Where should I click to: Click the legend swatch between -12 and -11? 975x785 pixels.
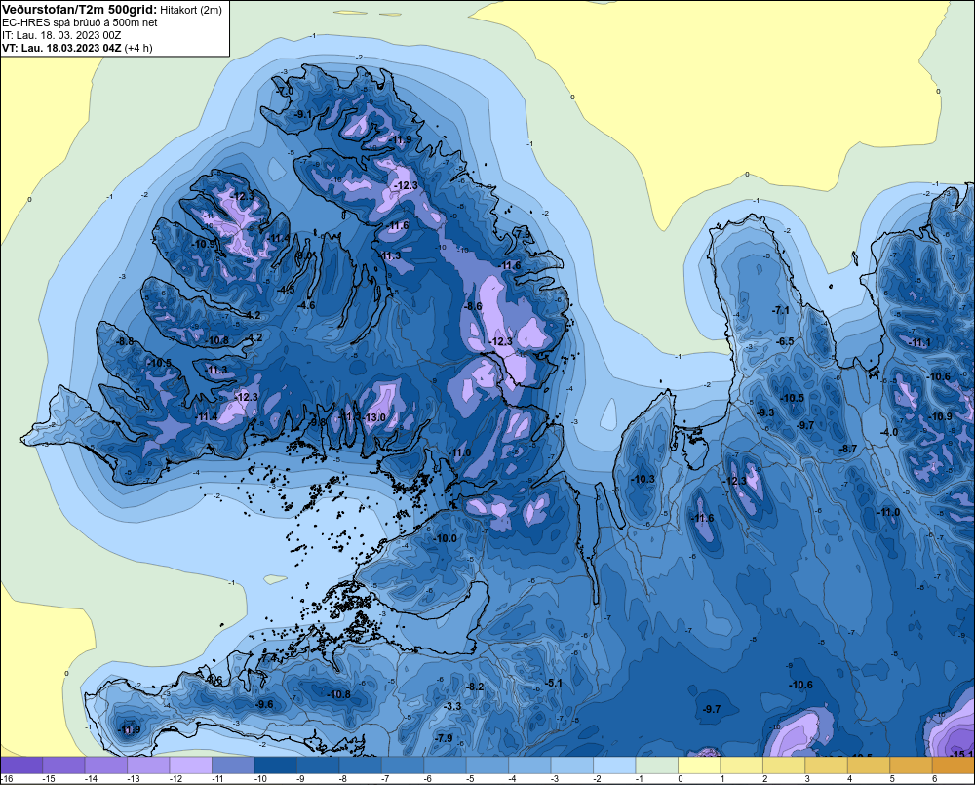[x=191, y=765]
